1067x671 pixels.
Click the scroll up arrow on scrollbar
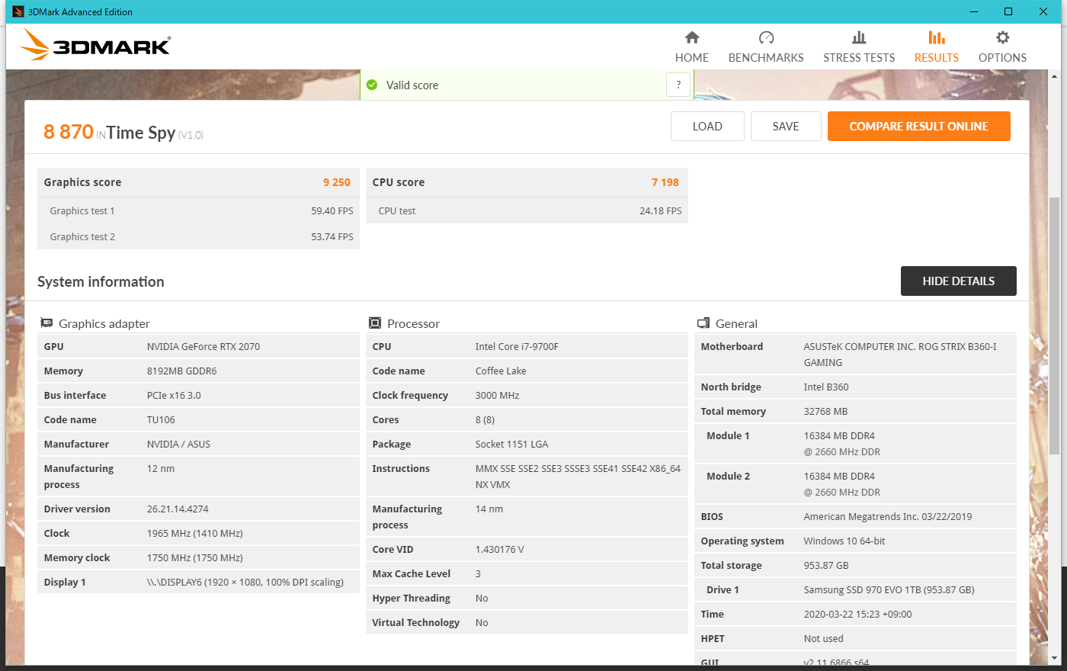1055,76
